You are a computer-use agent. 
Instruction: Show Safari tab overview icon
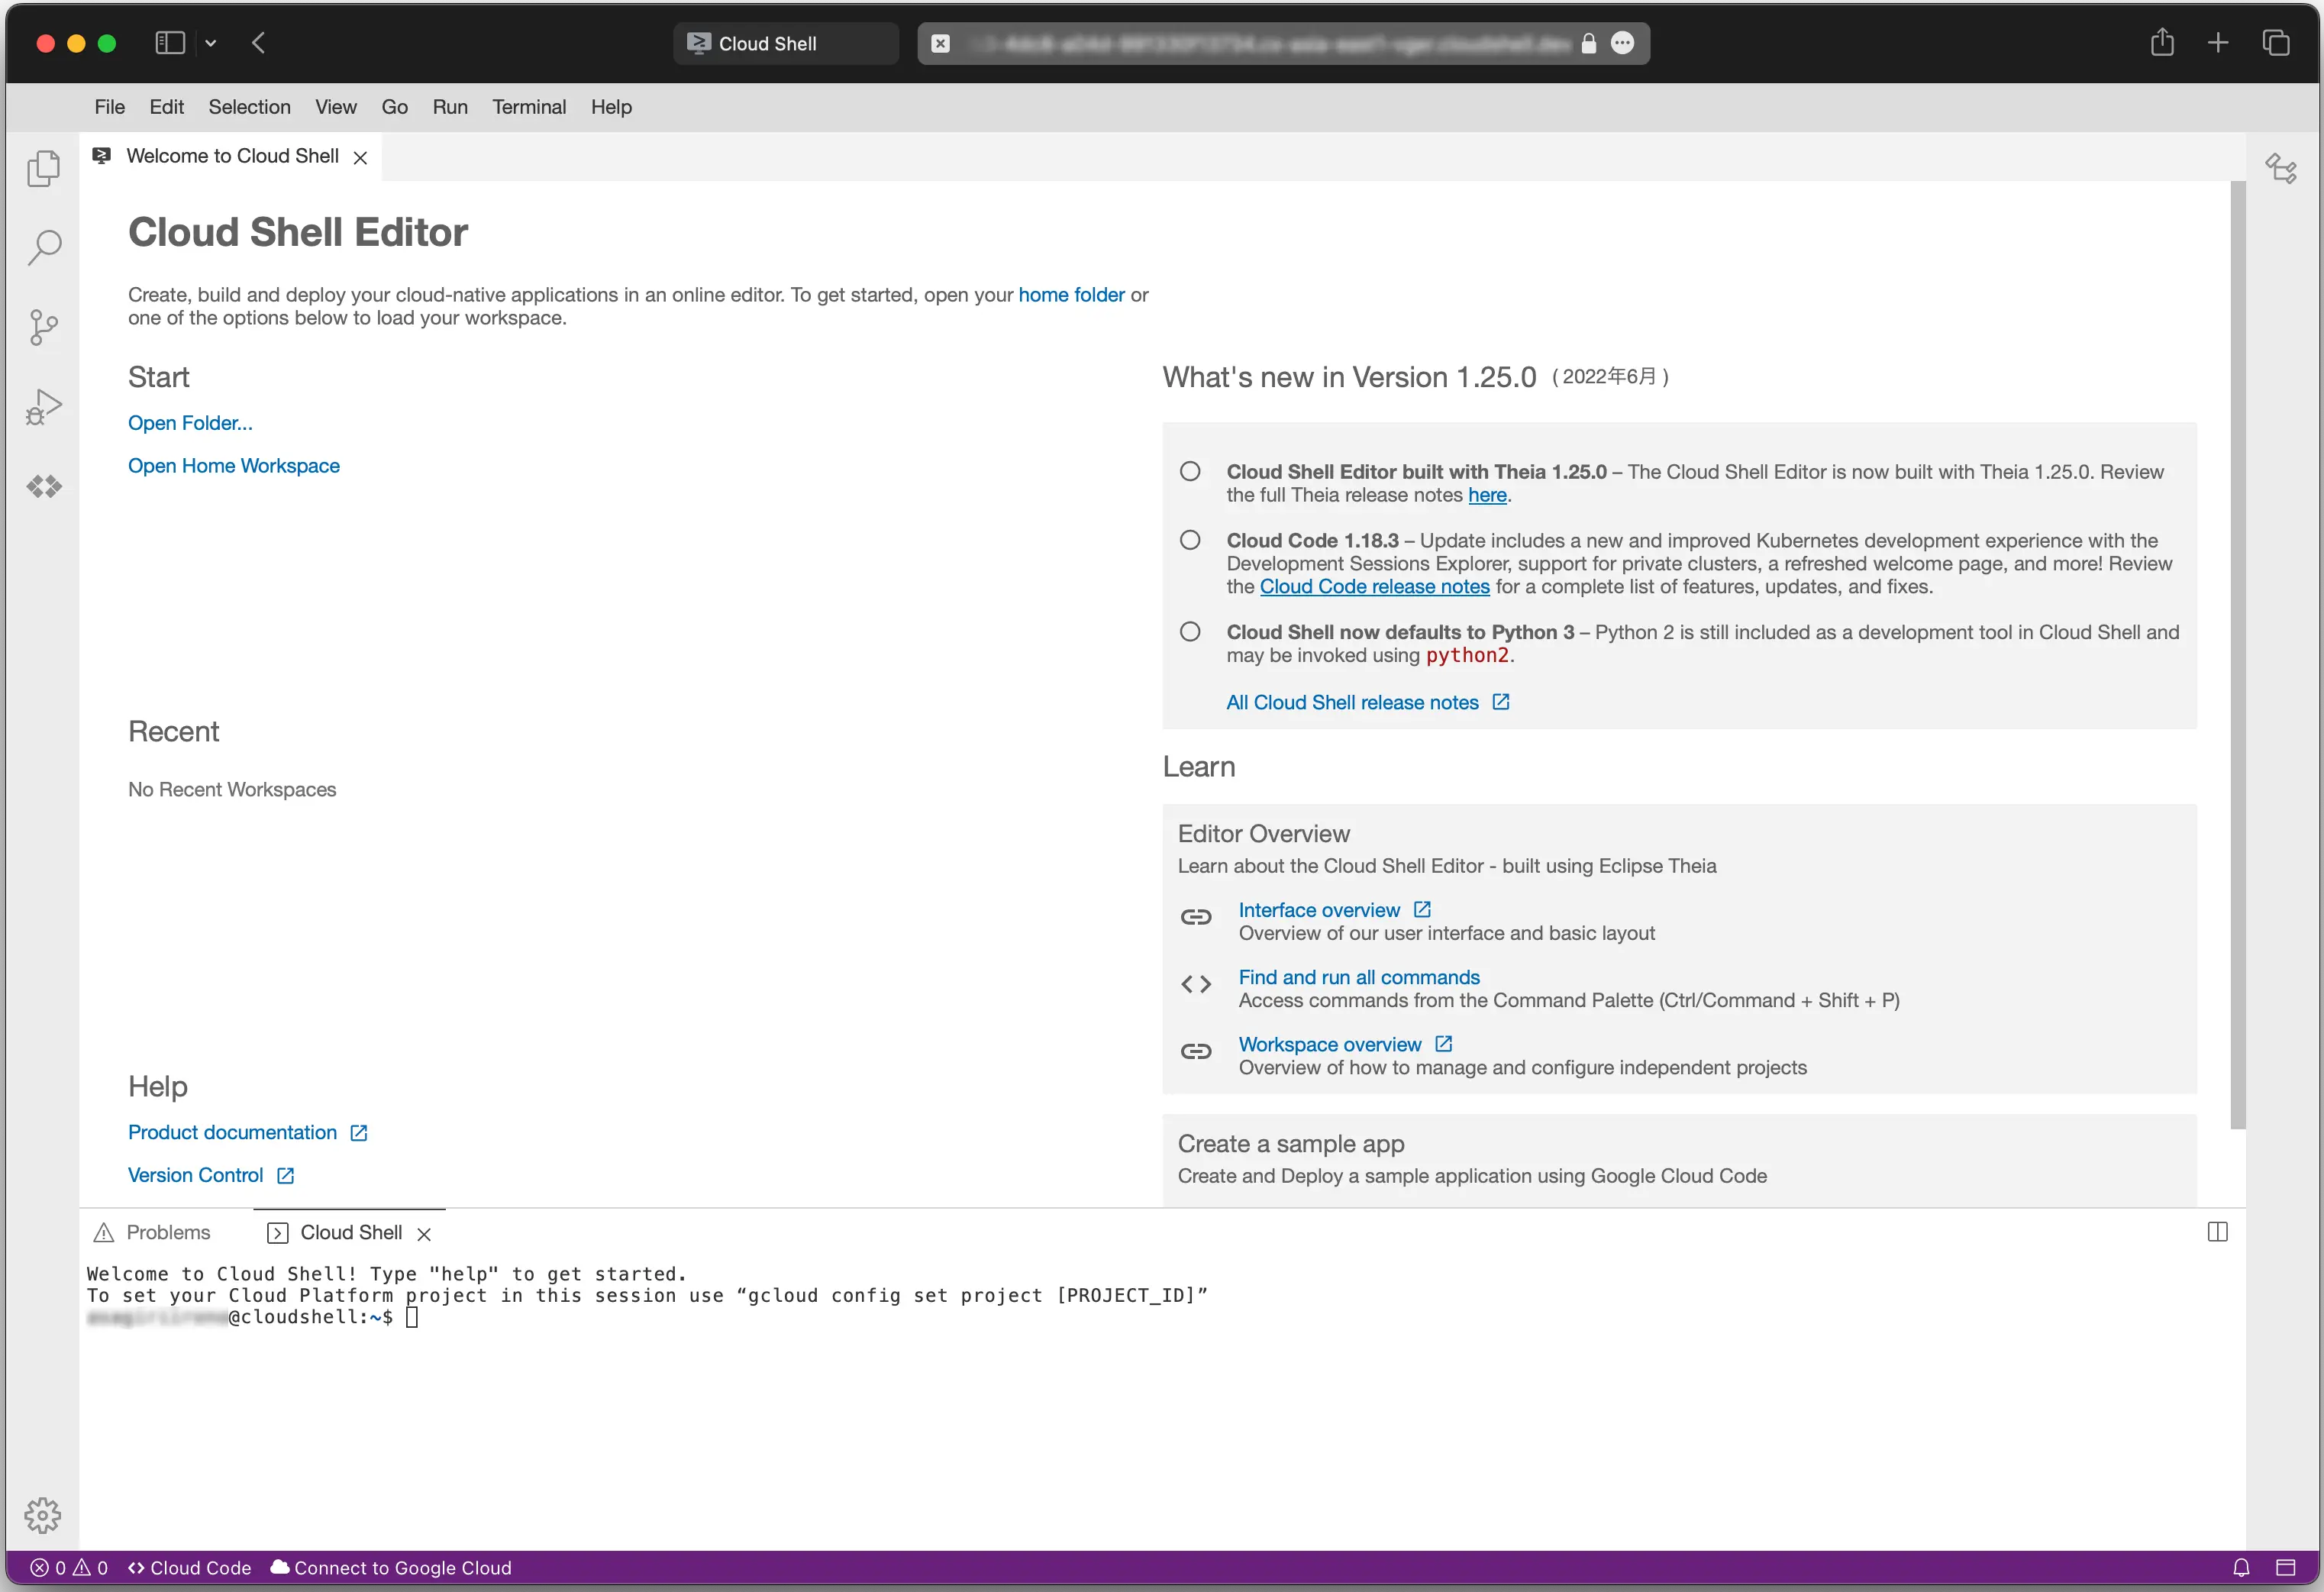tap(2276, 42)
